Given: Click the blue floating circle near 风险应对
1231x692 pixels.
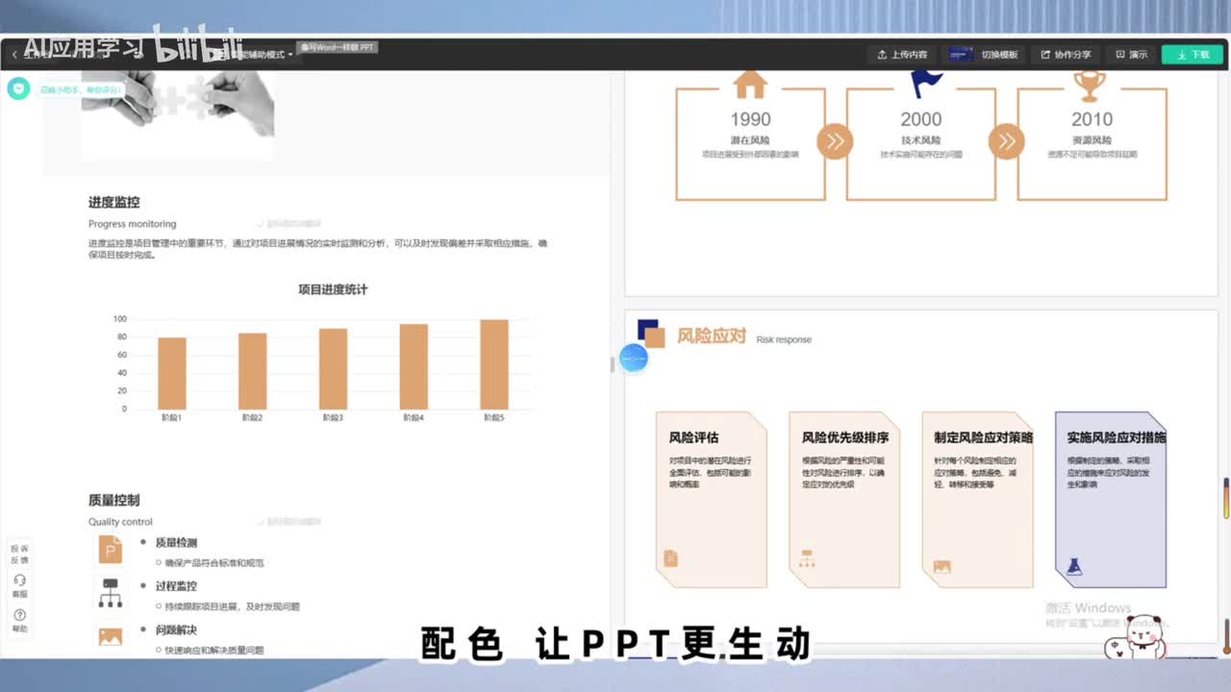Looking at the screenshot, I should [x=634, y=358].
